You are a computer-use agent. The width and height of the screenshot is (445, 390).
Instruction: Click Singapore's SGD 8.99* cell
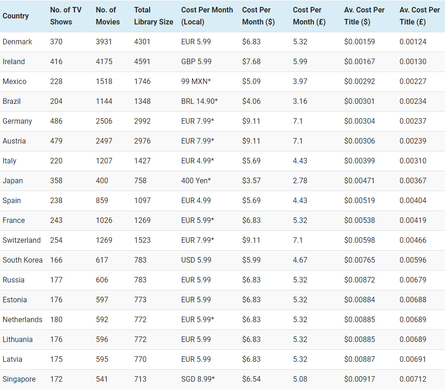[198, 379]
